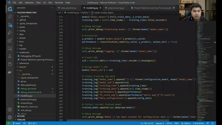Switch to the data_pipeline.py tab

69,8
